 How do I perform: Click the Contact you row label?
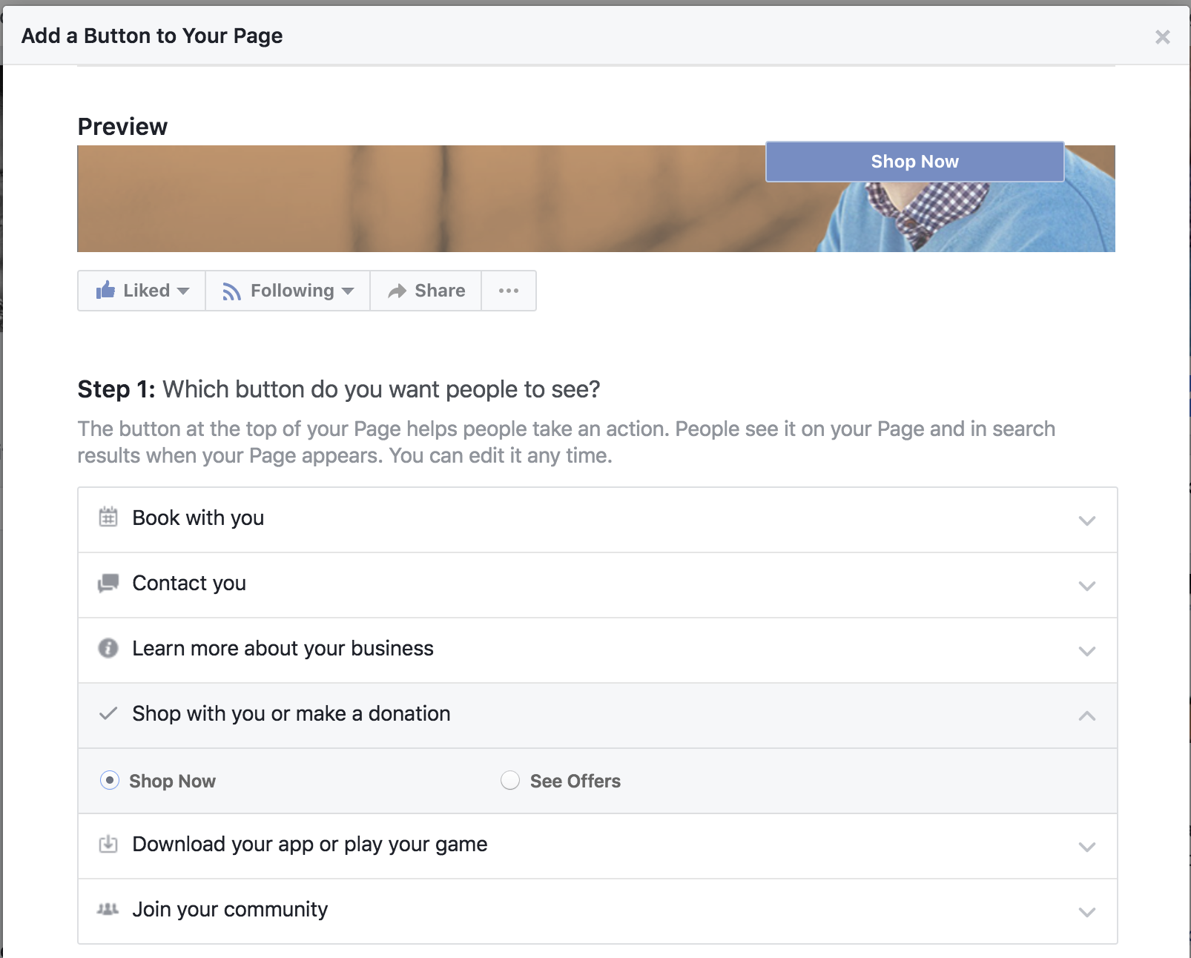click(x=189, y=583)
